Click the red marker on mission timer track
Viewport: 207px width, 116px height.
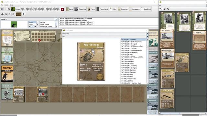click(39, 40)
